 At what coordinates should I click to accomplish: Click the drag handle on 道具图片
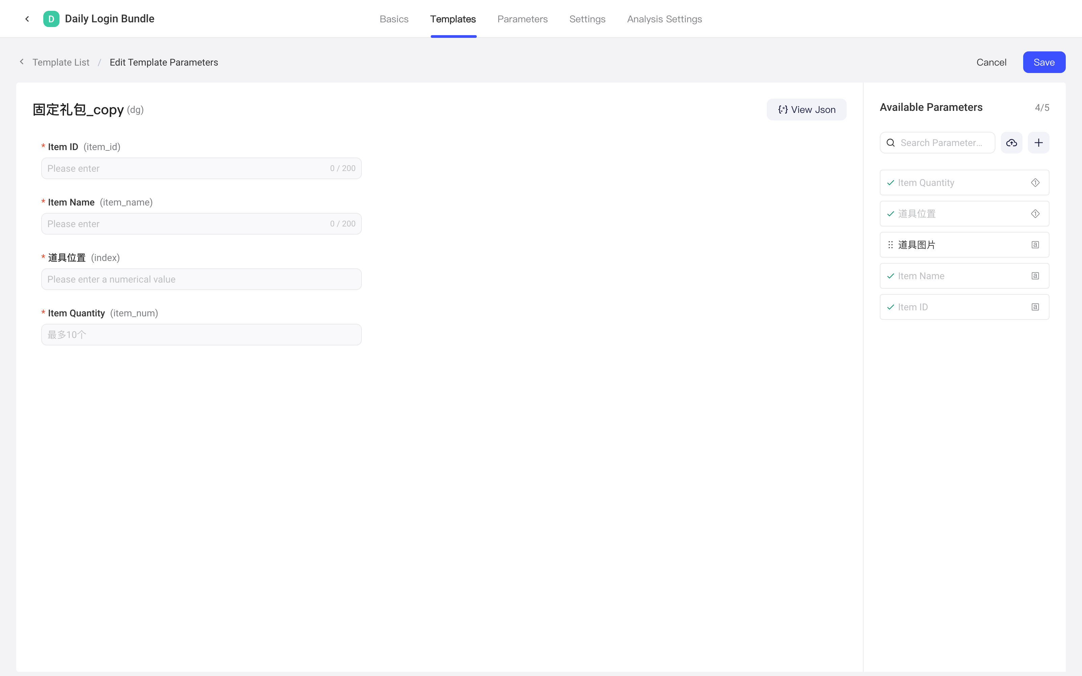point(891,245)
